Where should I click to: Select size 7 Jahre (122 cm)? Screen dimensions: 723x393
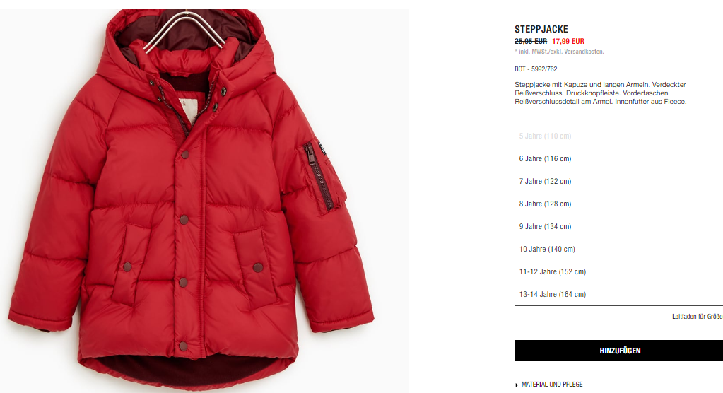[x=619, y=181]
